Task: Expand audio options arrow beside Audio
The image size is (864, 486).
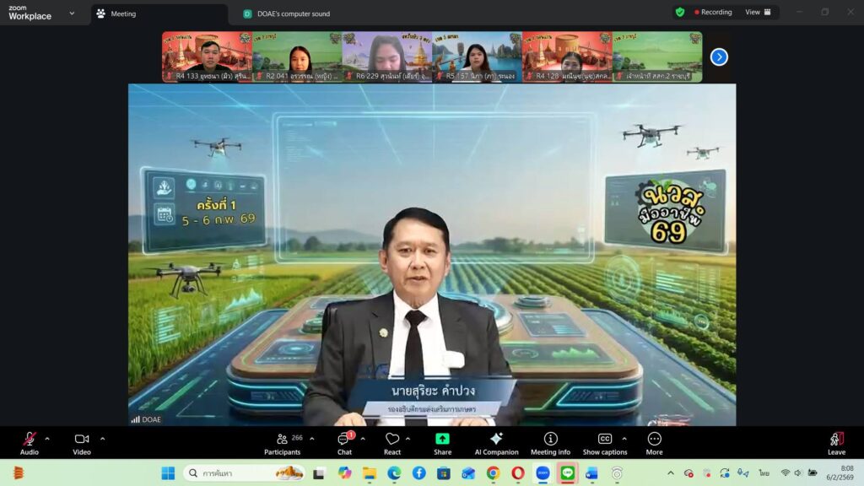Action: pos(47,439)
